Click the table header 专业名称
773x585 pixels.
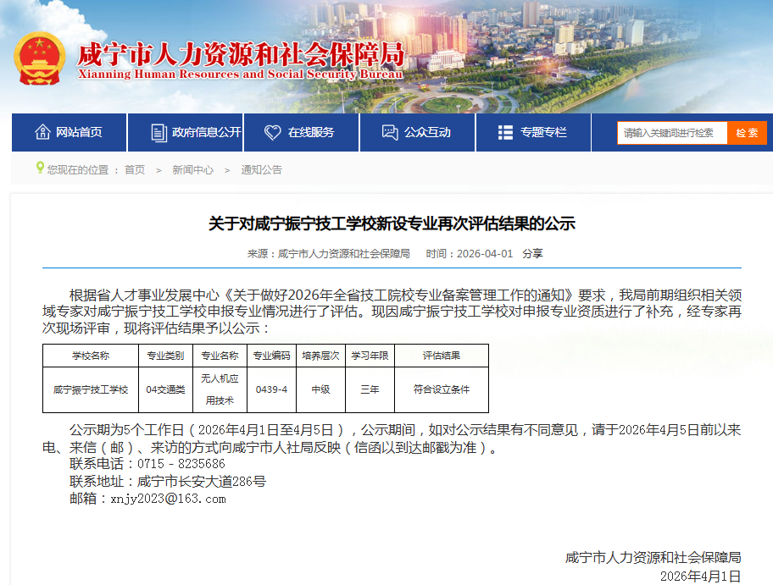[220, 356]
